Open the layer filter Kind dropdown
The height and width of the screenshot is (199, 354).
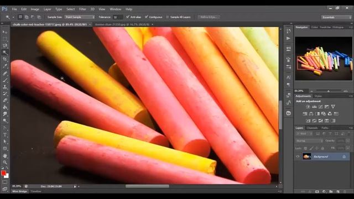point(304,134)
